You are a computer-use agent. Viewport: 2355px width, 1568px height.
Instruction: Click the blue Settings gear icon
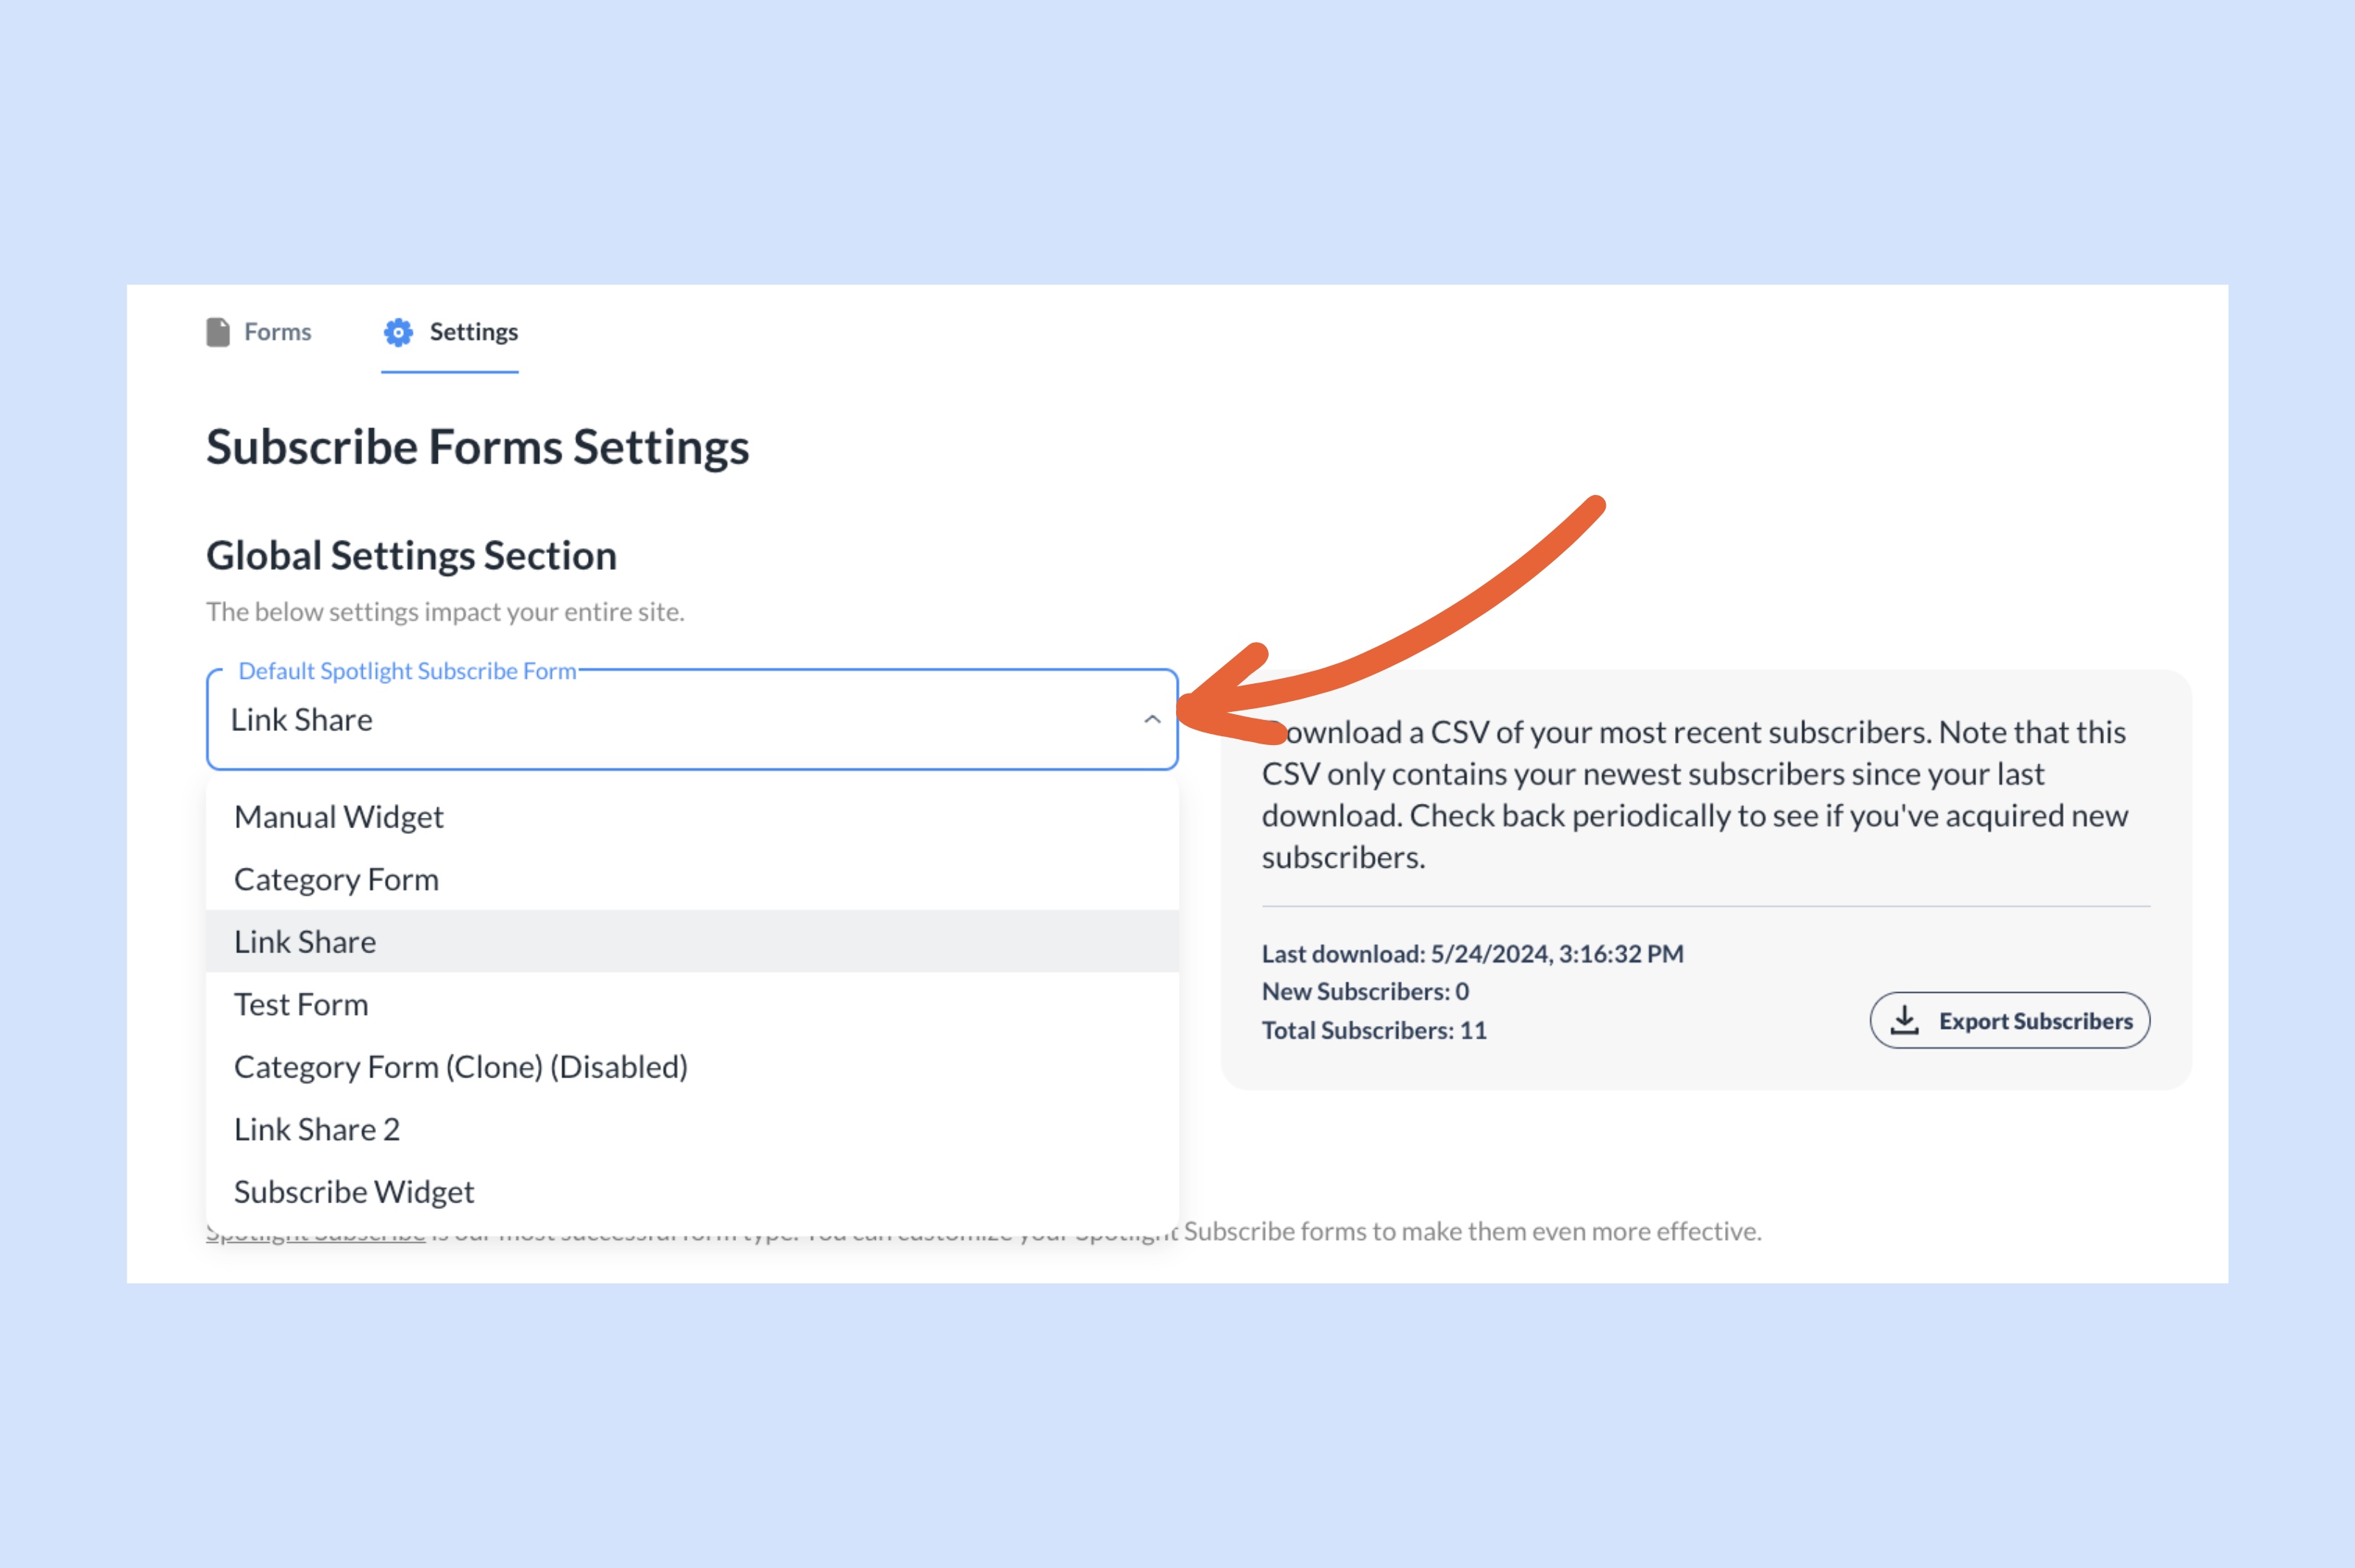coord(397,331)
